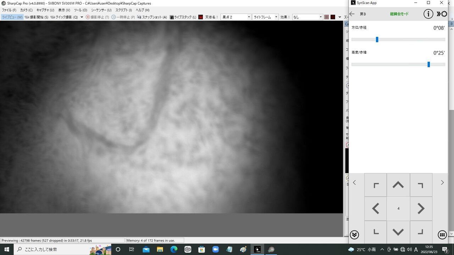
Task: Click the thin left chevron beside the direction pad
Action: [x=354, y=183]
